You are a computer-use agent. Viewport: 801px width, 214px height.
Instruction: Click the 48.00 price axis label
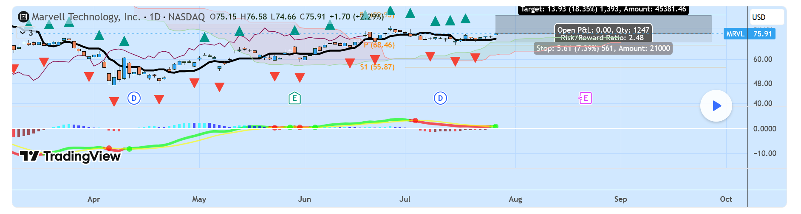763,83
